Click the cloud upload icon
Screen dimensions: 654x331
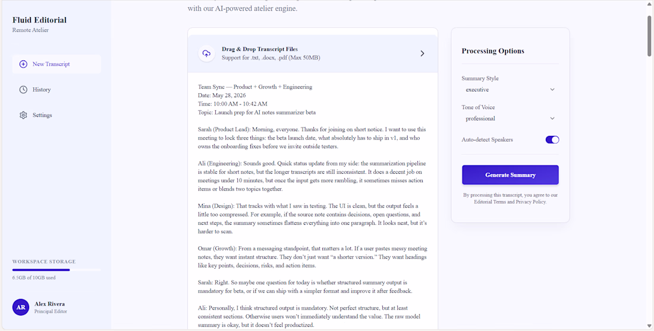pos(206,53)
